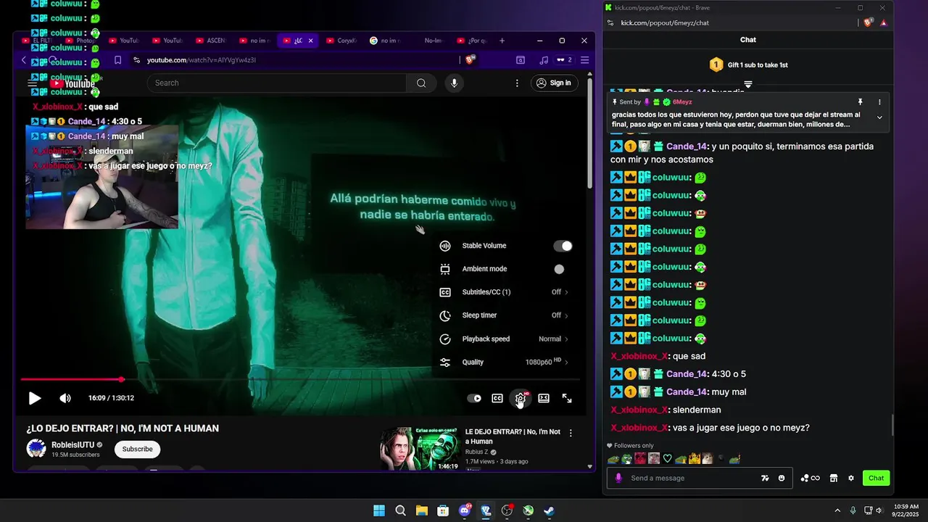Open the Windows Start menu
928x522 pixels.
379,510
